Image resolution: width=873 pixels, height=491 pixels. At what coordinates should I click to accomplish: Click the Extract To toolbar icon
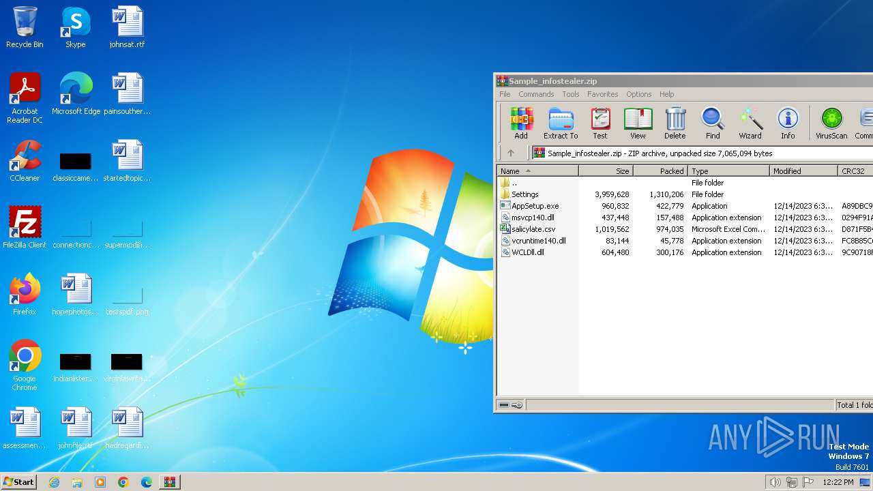point(561,123)
